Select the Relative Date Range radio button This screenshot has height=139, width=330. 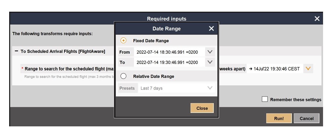123,76
